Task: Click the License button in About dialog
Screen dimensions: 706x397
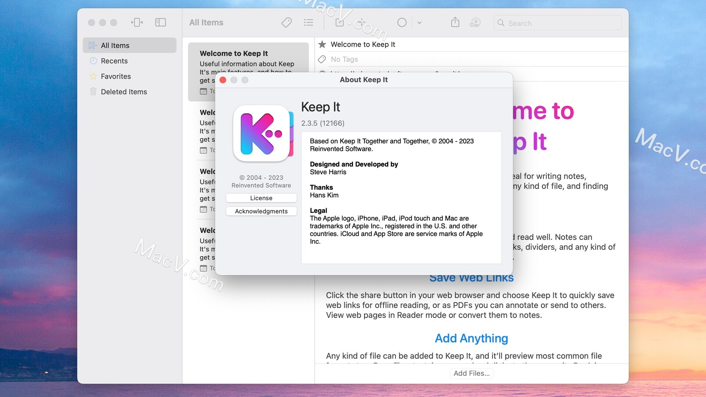Action: 261,197
